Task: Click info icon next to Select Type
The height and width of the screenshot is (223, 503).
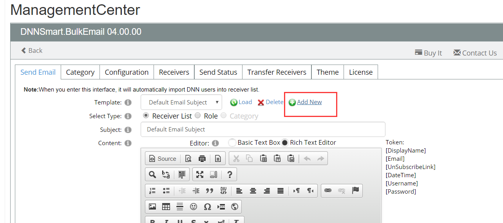Action: tap(128, 116)
